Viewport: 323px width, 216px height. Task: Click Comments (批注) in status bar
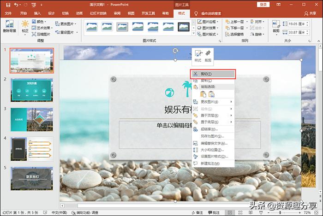214,212
